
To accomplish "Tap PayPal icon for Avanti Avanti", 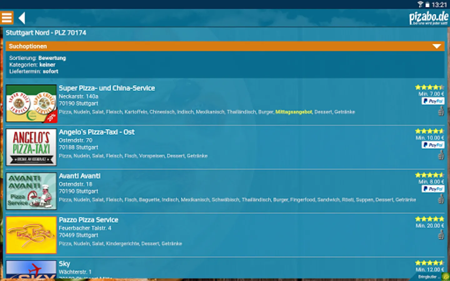I will pyautogui.click(x=433, y=189).
